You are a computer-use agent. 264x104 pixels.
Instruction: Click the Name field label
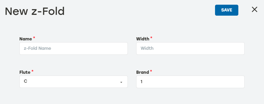(26, 39)
